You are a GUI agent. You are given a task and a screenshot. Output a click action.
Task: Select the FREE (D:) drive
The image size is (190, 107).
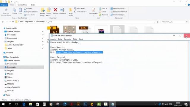click(x=11, y=84)
